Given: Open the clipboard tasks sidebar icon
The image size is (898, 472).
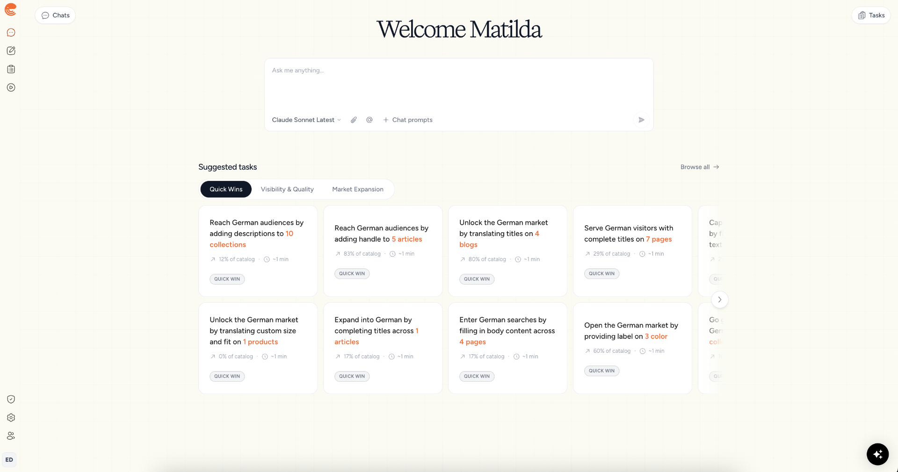Looking at the screenshot, I should [11, 69].
